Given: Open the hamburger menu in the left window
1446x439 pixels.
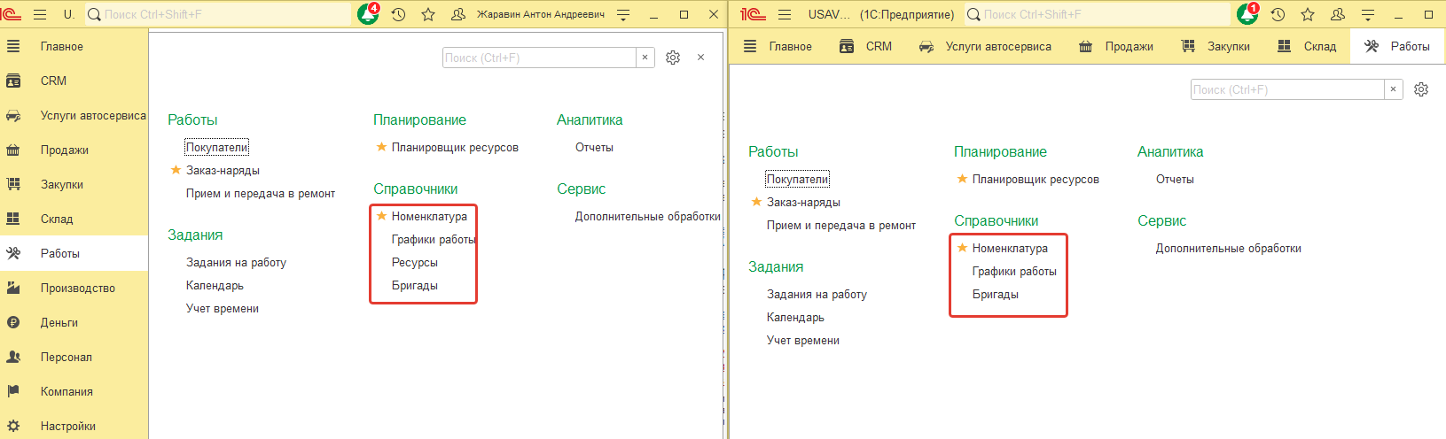Looking at the screenshot, I should [40, 14].
